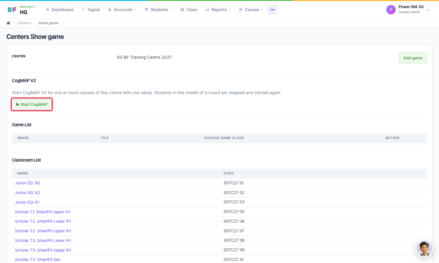Image resolution: width=439 pixels, height=263 pixels.
Task: Open Junior EQ: K1 classroom
Action: click(x=27, y=202)
